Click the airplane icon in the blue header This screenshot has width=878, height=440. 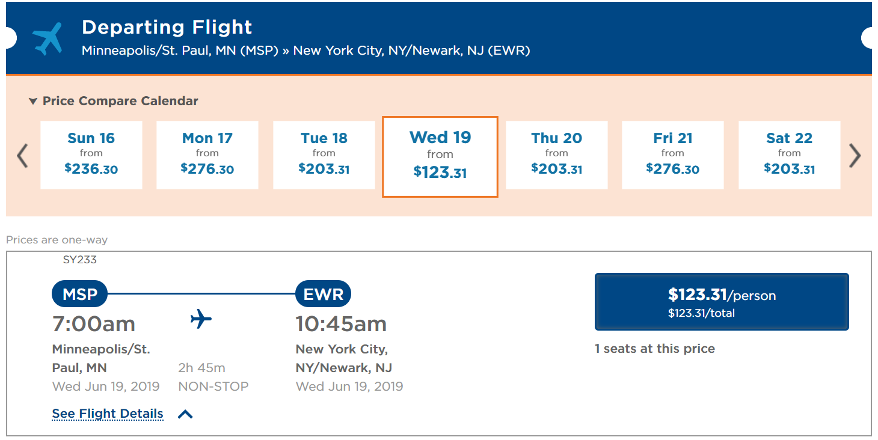click(x=48, y=39)
